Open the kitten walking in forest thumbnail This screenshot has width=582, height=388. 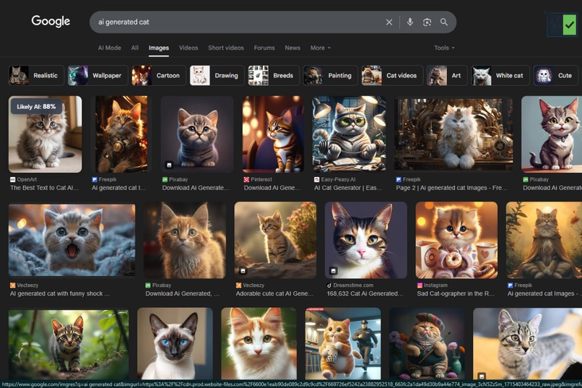[x=69, y=344]
